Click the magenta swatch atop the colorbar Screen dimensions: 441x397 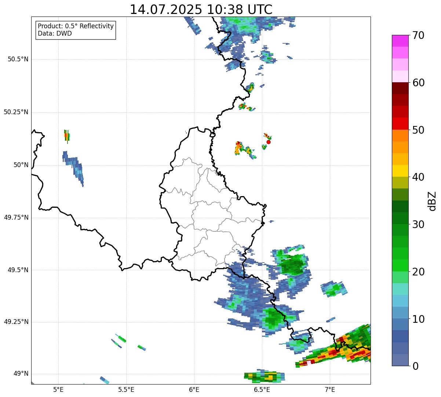[400, 41]
